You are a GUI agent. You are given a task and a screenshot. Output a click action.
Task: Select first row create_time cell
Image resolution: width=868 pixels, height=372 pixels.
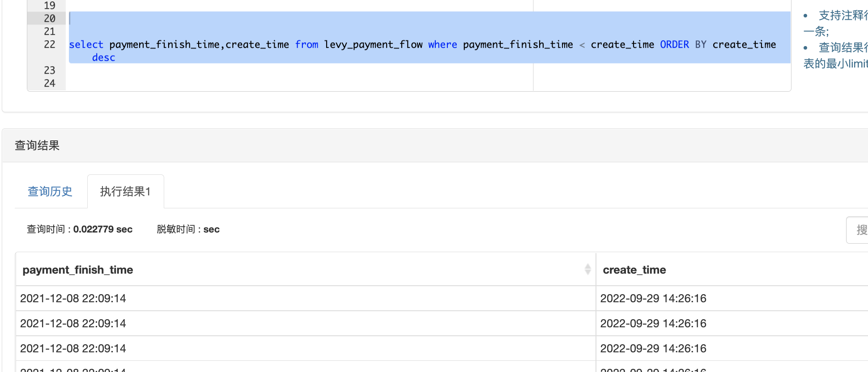[653, 299]
